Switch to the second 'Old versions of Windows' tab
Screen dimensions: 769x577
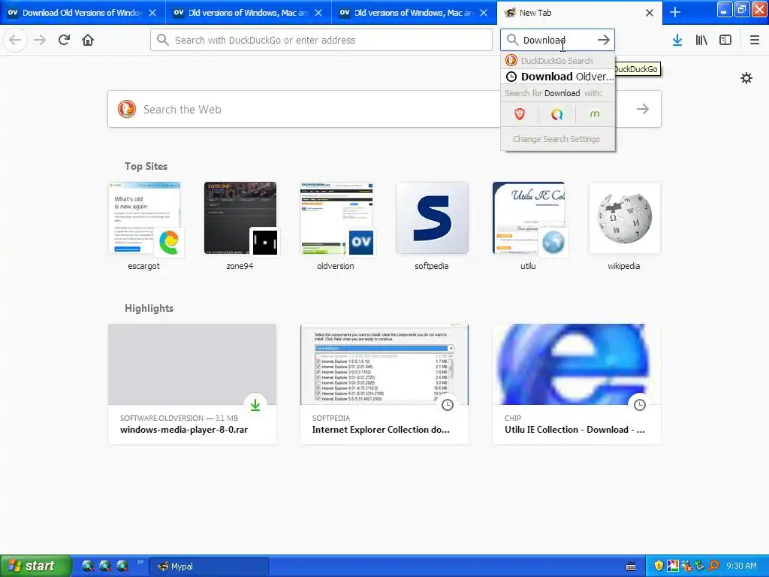pyautogui.click(x=249, y=13)
